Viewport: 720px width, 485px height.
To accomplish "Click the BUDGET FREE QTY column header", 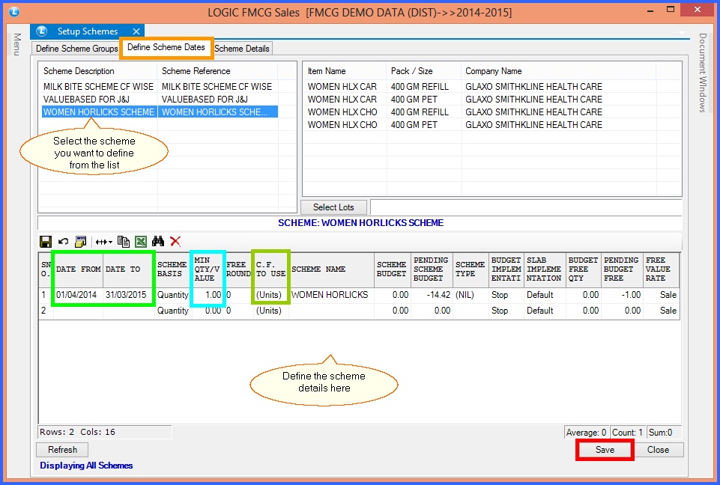I will click(x=583, y=269).
